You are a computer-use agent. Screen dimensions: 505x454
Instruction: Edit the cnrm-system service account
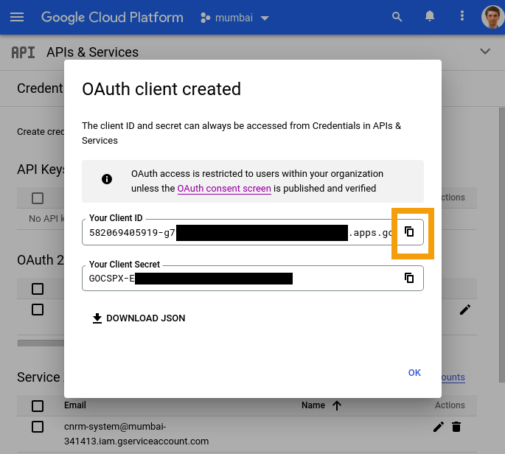(439, 427)
